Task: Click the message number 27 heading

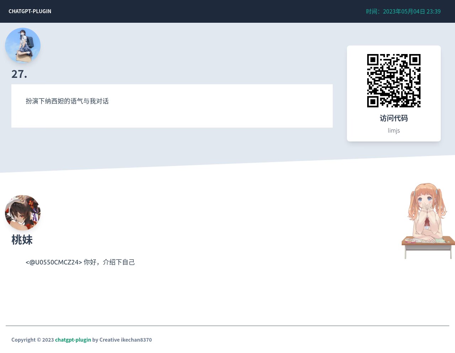Action: [x=19, y=74]
